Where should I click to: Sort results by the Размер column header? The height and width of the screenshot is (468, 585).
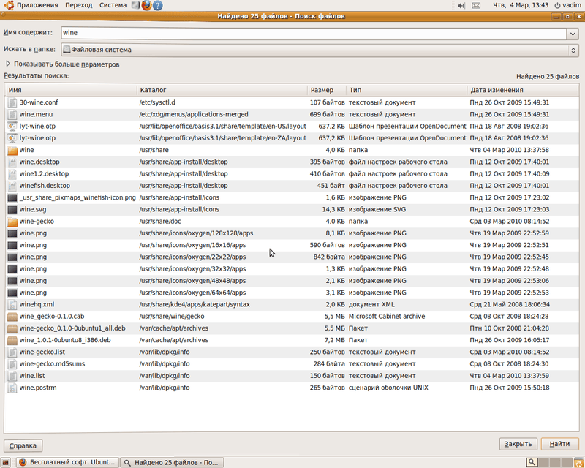(x=322, y=90)
